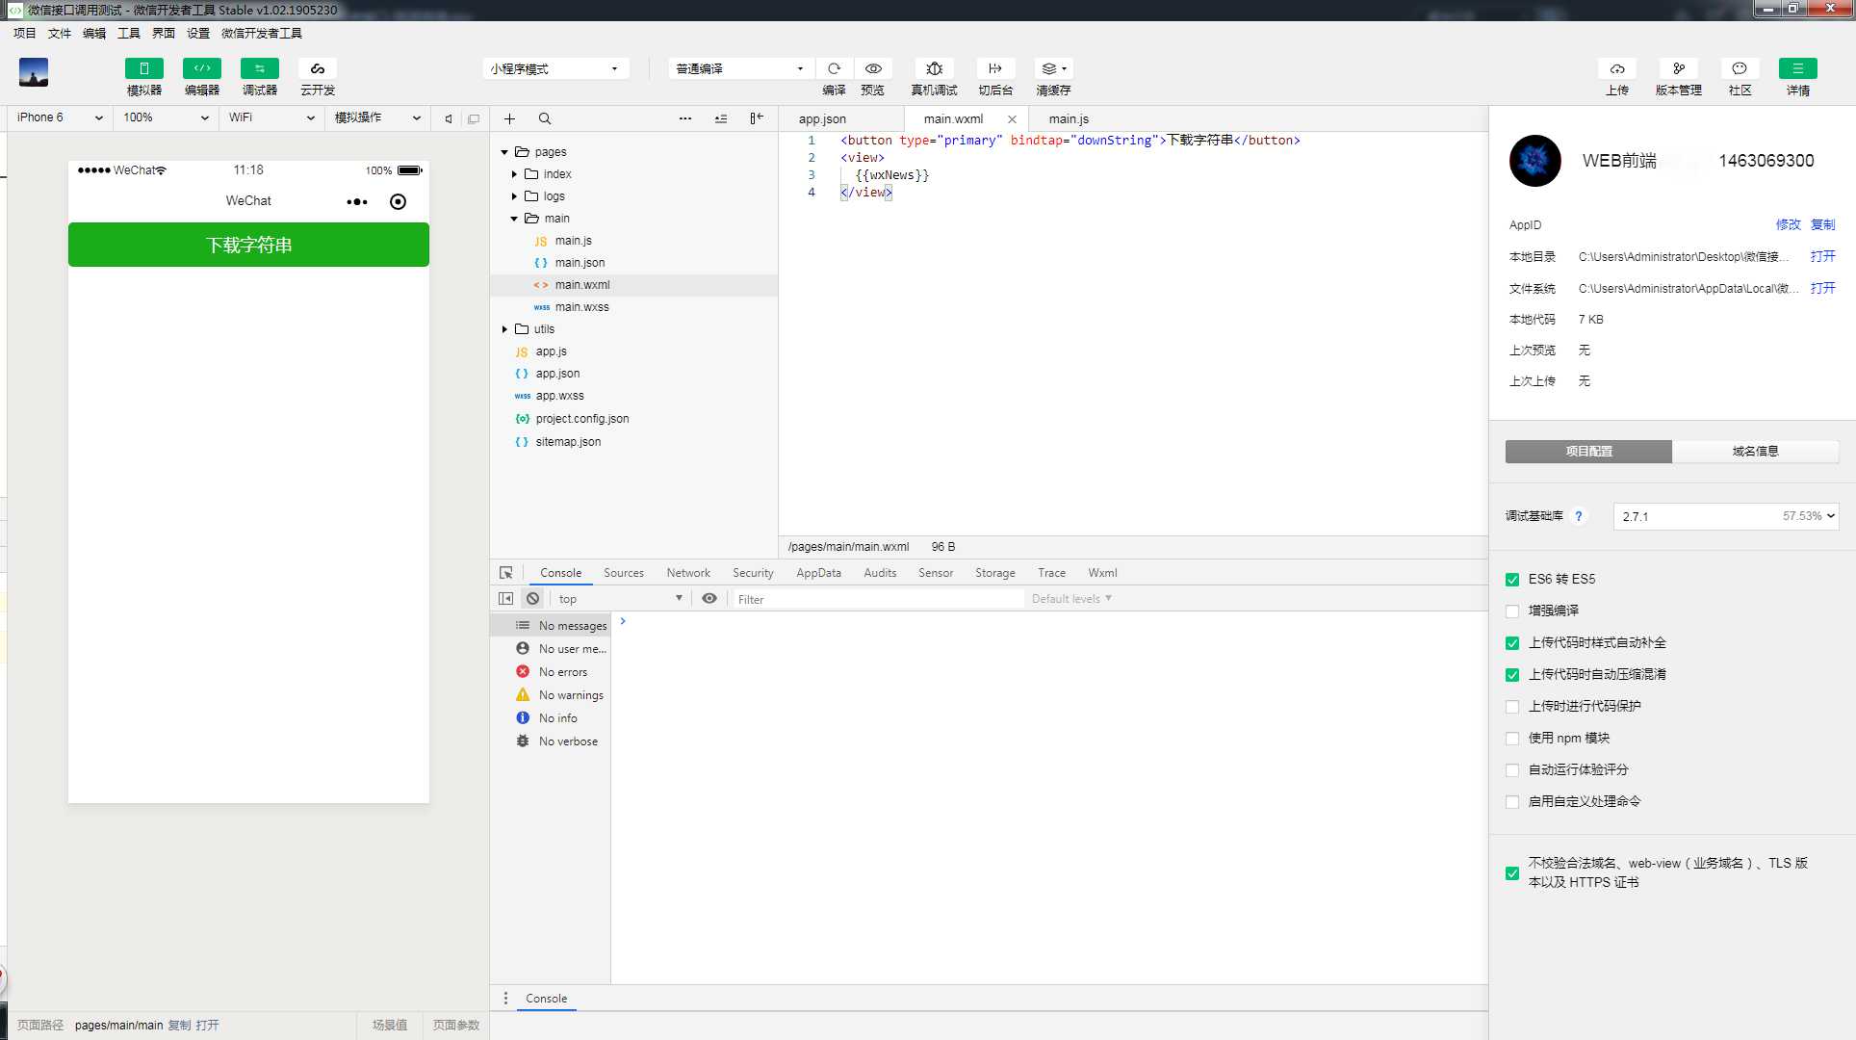The image size is (1856, 1040).
Task: Click 打开 link for 文件系统
Action: point(1822,288)
